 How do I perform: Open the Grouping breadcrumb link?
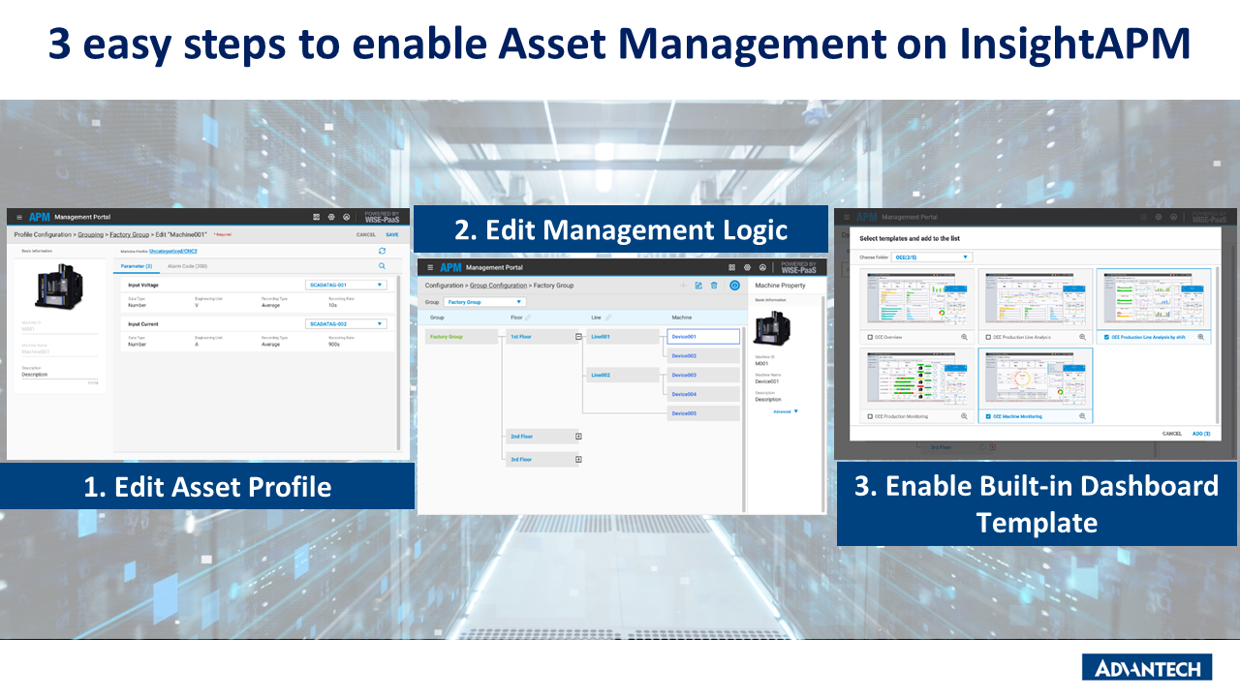[91, 234]
